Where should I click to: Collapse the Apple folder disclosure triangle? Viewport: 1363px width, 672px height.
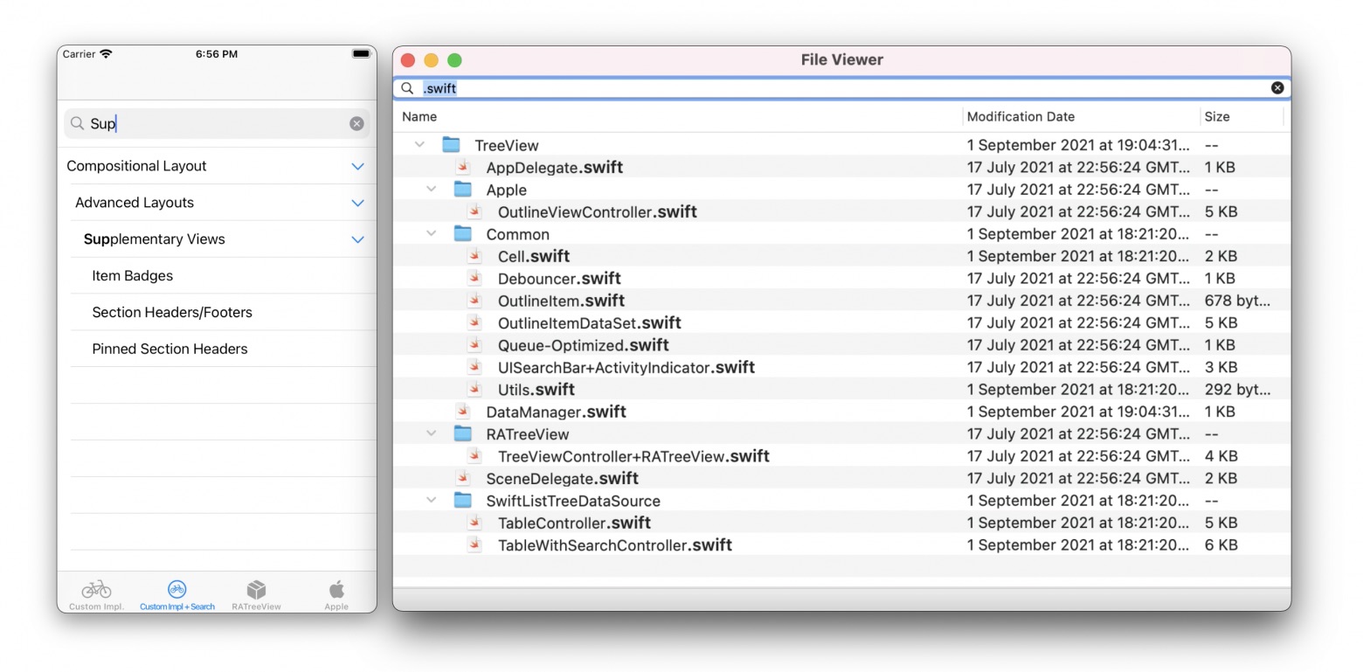pos(431,190)
